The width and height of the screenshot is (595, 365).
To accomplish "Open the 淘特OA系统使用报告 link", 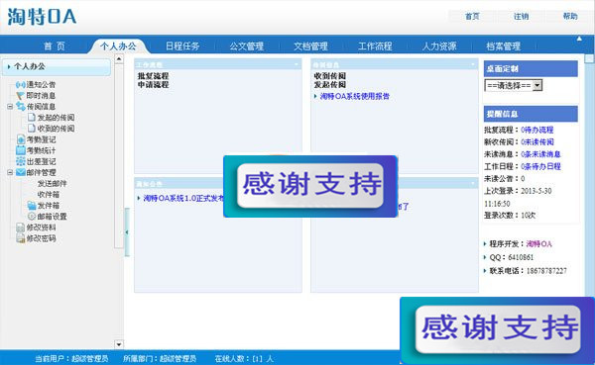I will [354, 96].
